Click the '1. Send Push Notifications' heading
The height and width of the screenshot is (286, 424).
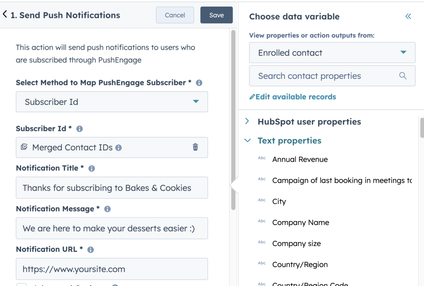point(65,15)
